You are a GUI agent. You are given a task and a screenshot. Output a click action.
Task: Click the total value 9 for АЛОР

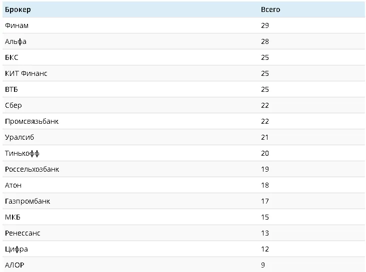[x=263, y=265]
